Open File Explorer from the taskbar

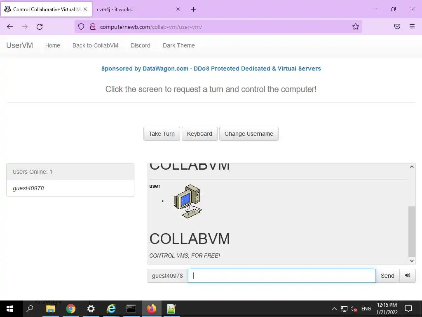[50, 309]
